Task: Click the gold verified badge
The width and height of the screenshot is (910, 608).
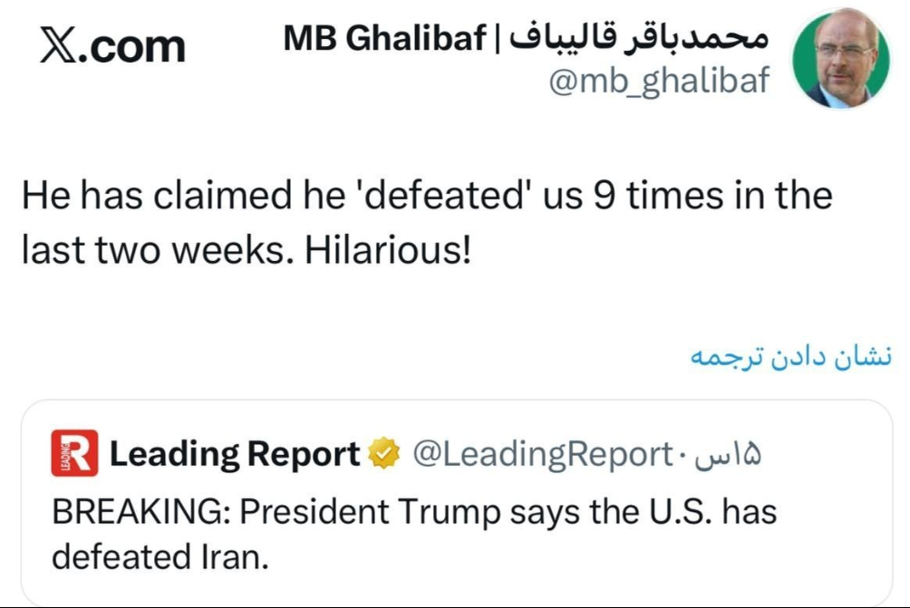Action: coord(384,454)
